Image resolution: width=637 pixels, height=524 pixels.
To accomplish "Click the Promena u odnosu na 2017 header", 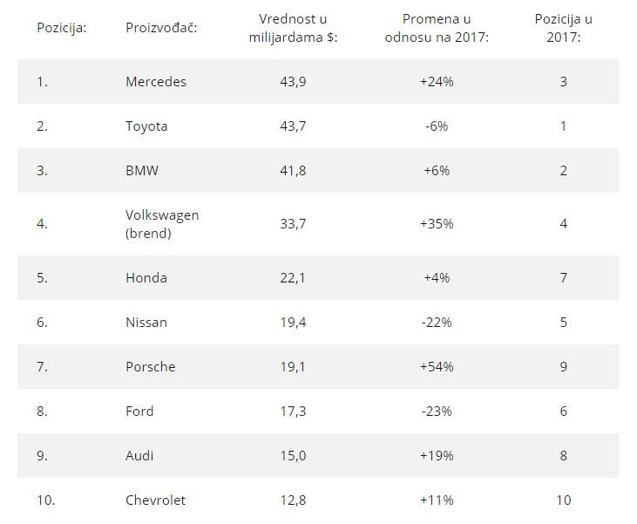I will [x=437, y=27].
